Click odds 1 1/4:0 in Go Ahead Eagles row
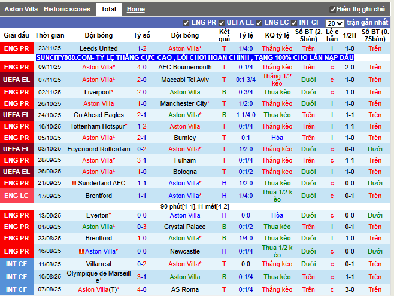Viewport: 394px width, 296px height. tap(246, 115)
